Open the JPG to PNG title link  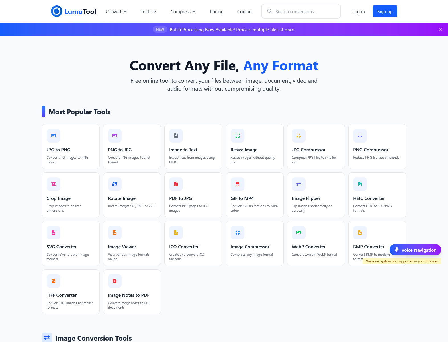coord(58,150)
